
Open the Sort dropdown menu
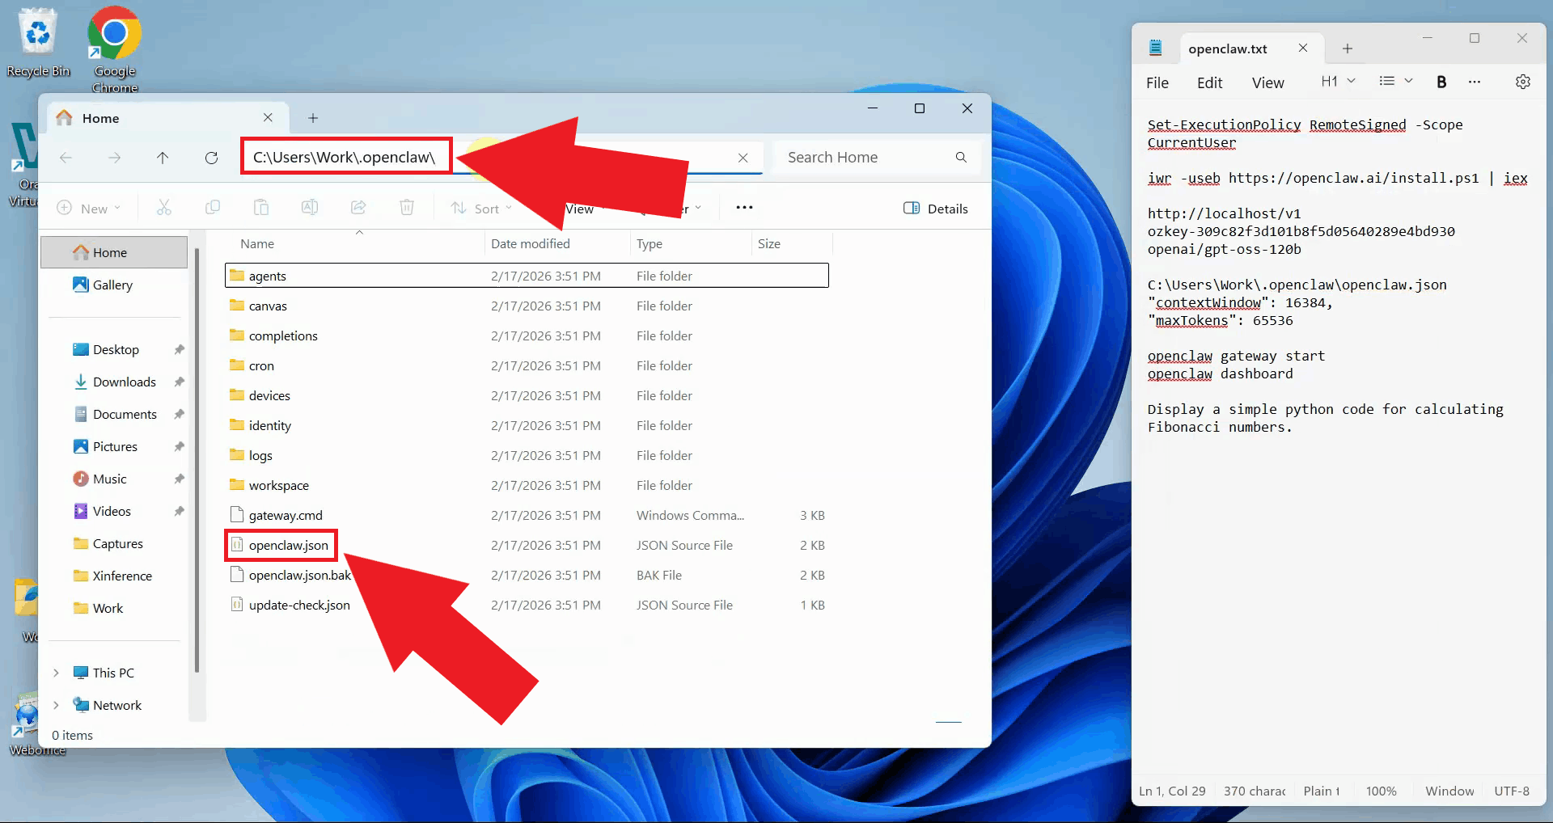pyautogui.click(x=482, y=209)
